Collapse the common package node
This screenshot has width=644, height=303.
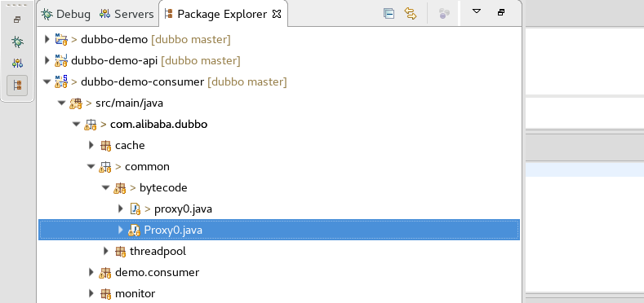[x=91, y=166]
